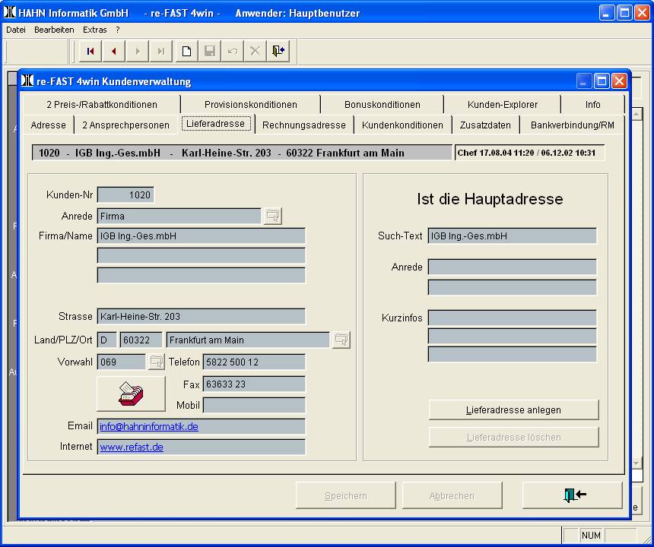The width and height of the screenshot is (654, 547).
Task: Click the exit door toolbar icon
Action: [278, 51]
